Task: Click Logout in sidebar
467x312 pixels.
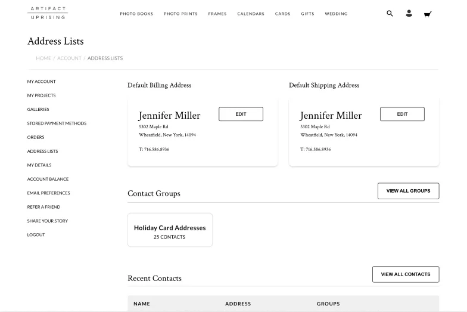Action: (x=36, y=235)
